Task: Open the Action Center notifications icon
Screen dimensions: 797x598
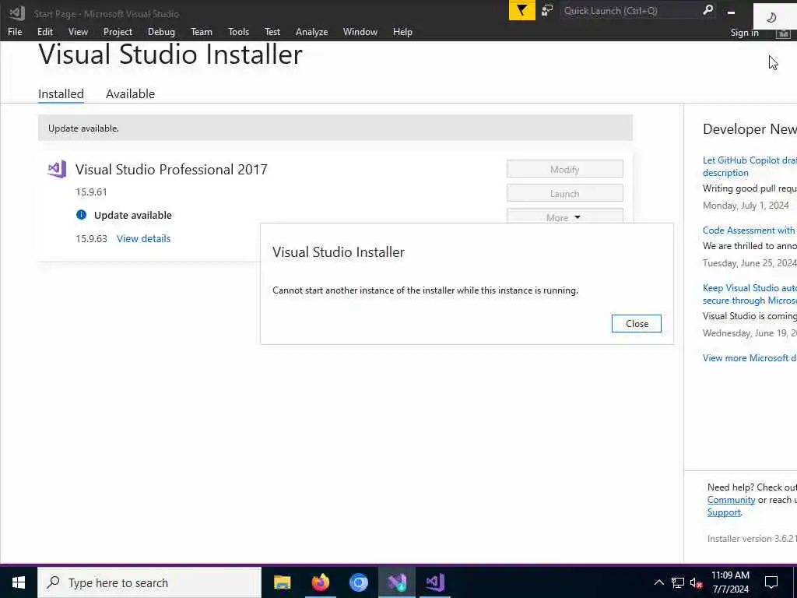Action: pos(771,582)
